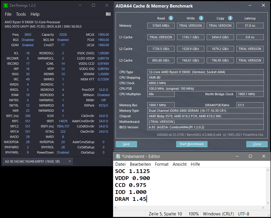Click VDIMM value 1,4500V
The image size is (271, 218).
tap(103, 74)
